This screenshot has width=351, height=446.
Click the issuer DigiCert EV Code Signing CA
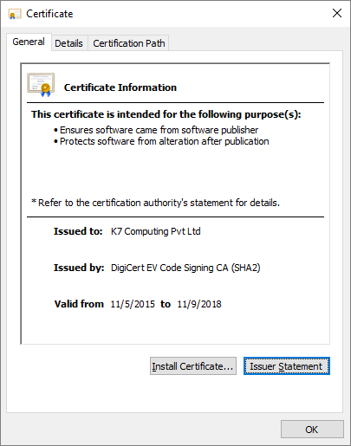pos(185,268)
